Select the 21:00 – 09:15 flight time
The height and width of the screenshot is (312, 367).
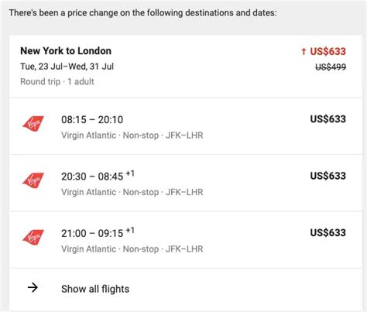(x=98, y=233)
